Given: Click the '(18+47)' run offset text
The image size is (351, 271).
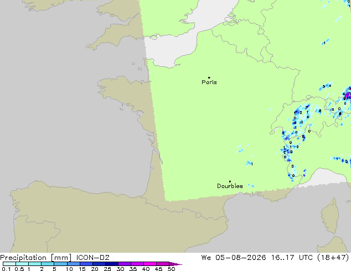Looking at the screenshot, I should [x=333, y=258].
